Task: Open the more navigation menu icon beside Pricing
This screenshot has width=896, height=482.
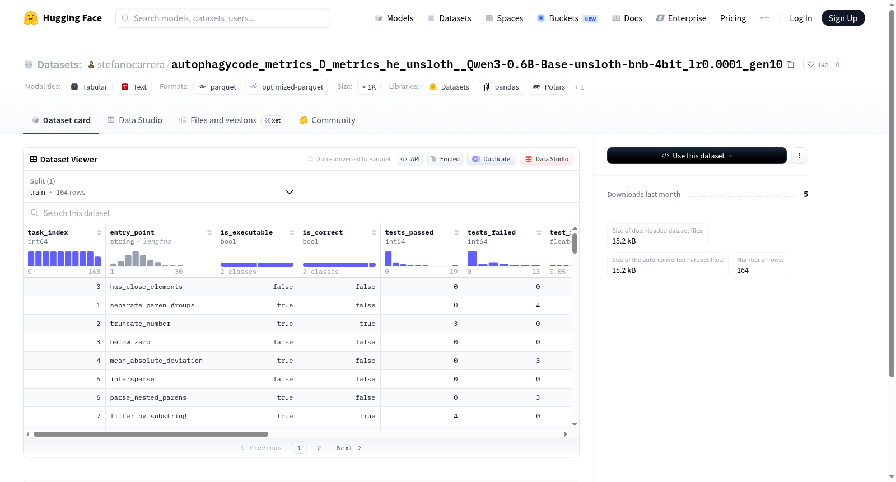Action: pyautogui.click(x=764, y=18)
